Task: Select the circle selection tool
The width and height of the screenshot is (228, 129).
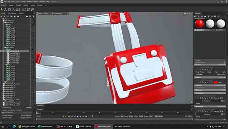Action: [x=24, y=9]
